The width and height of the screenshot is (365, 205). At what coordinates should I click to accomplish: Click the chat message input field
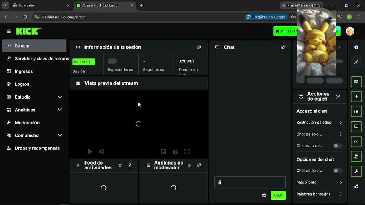(250, 182)
